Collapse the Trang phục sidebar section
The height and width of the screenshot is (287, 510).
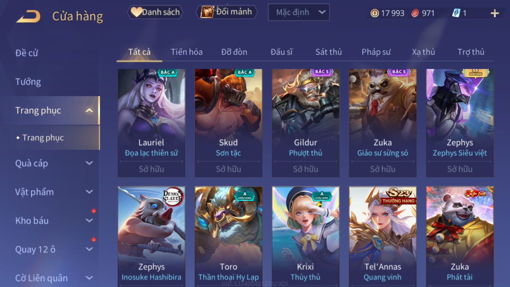pyautogui.click(x=89, y=110)
